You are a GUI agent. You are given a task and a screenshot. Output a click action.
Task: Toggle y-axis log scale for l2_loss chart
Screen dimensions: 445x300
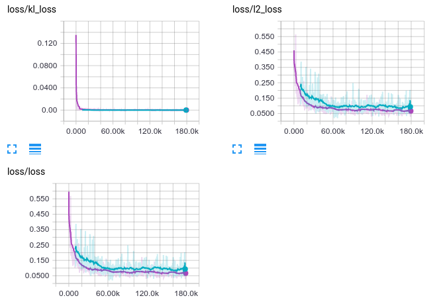point(260,149)
